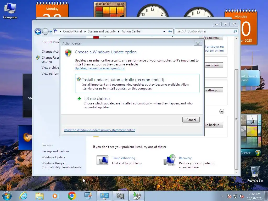Viewport: 268px width, 201px height.
Task: Click Change User Account Control settings link
Action: [51, 59]
